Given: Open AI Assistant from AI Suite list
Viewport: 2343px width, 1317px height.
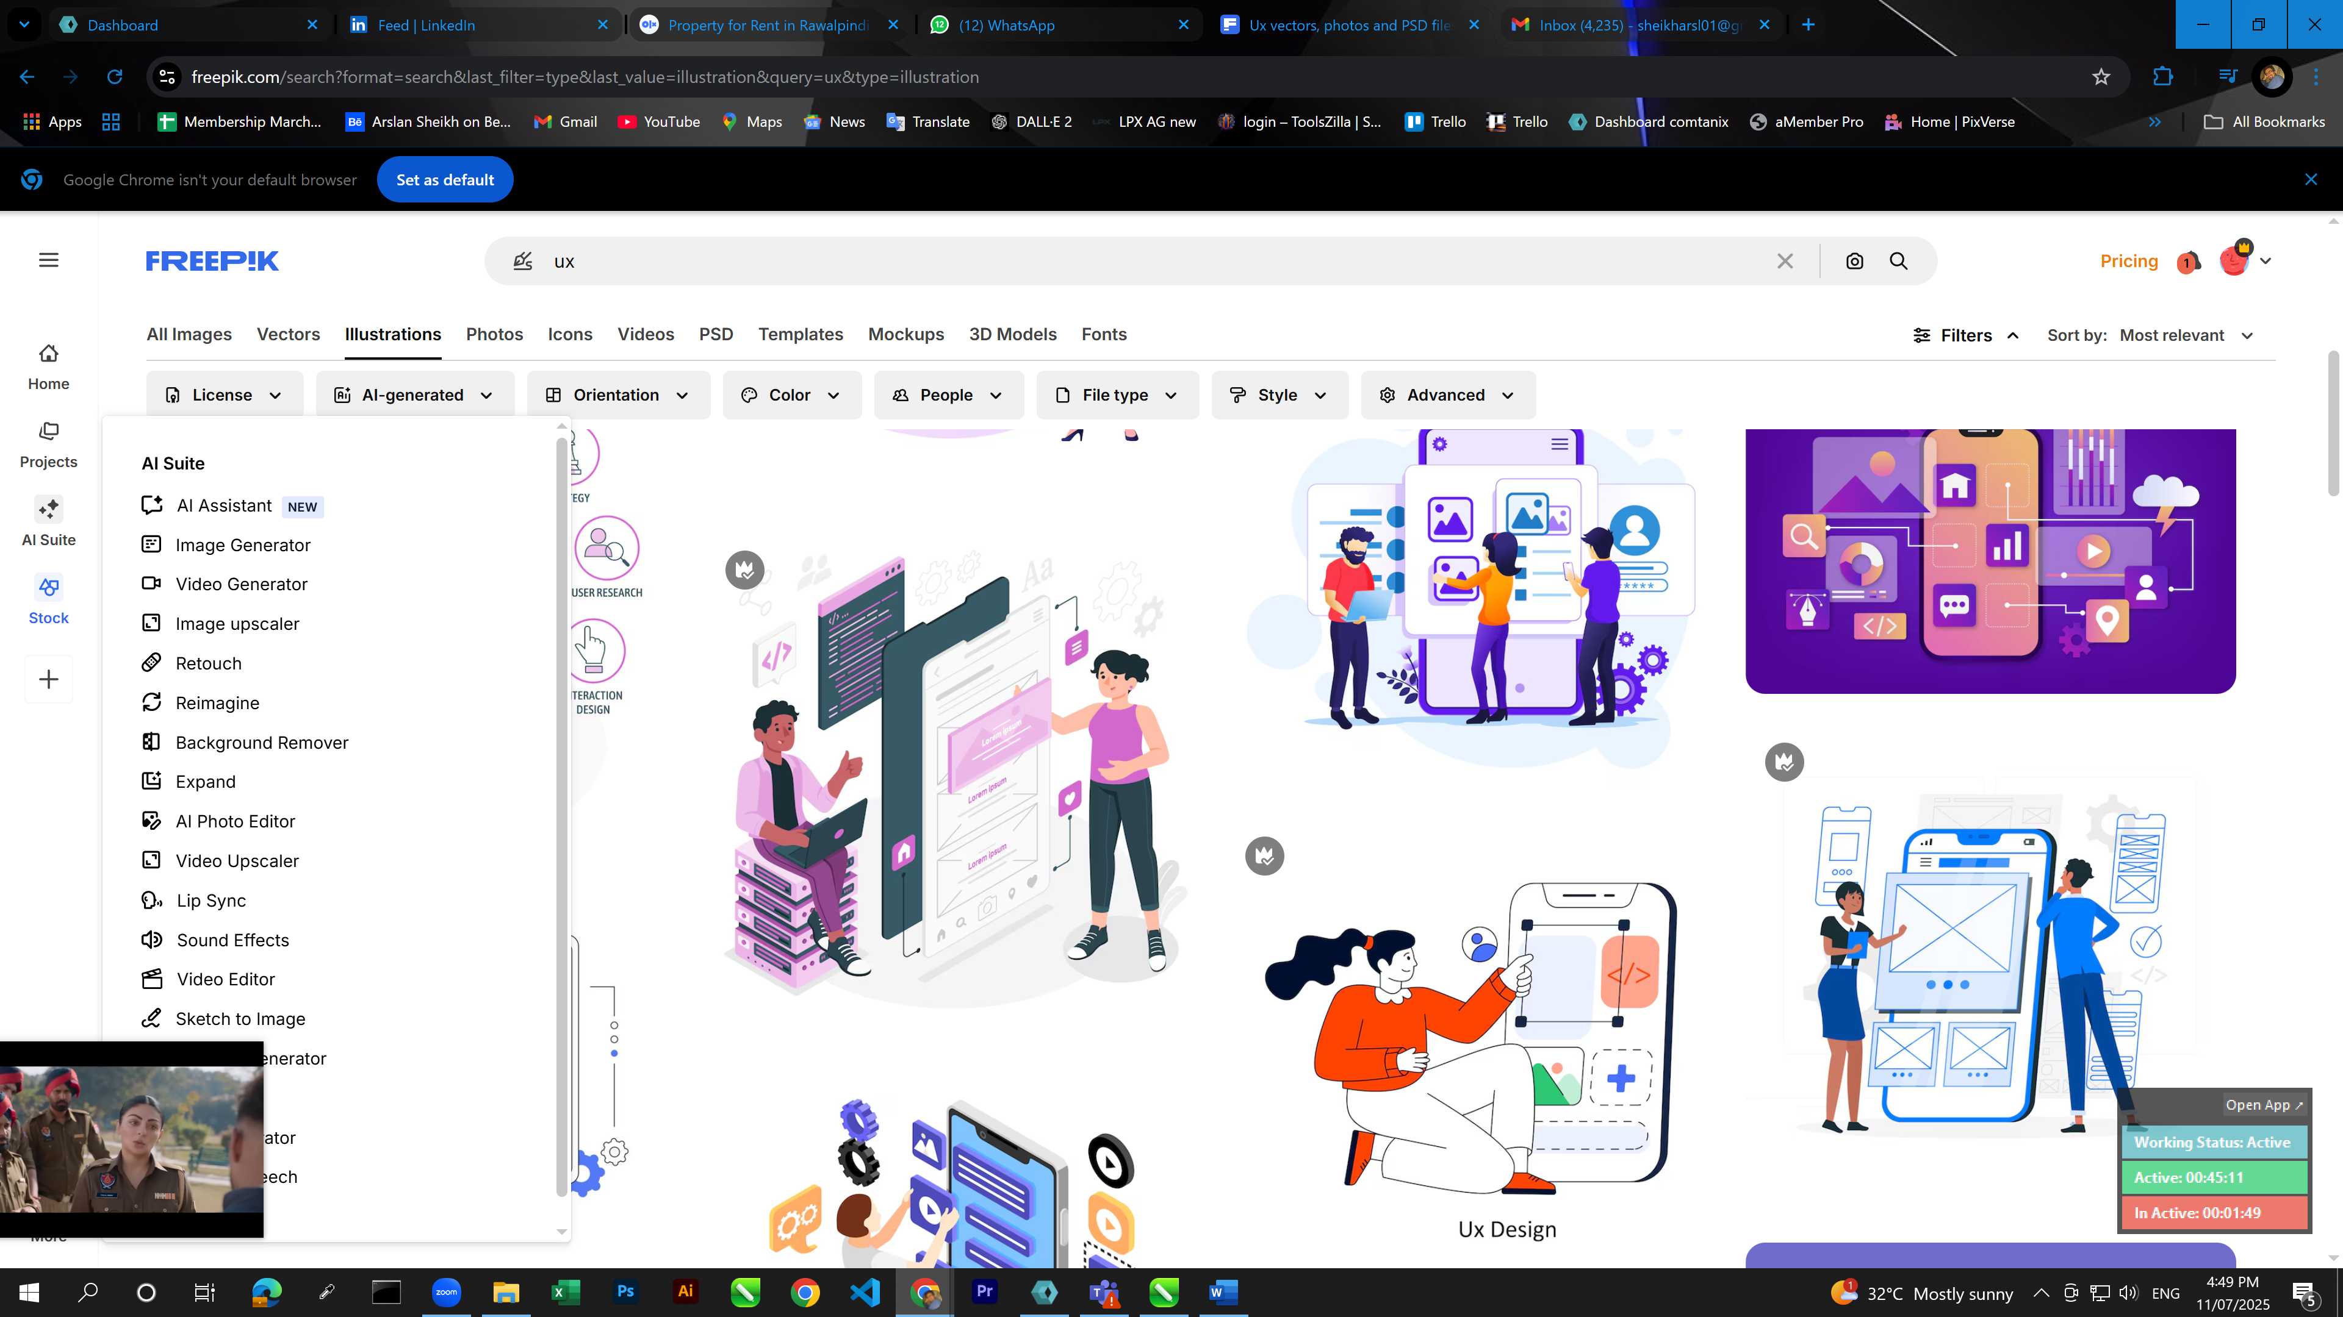Looking at the screenshot, I should point(233,506).
